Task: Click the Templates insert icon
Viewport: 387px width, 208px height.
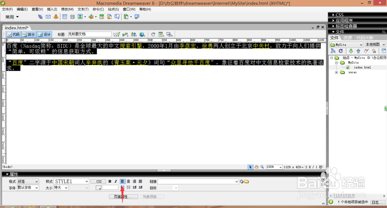Action: [x=126, y=17]
